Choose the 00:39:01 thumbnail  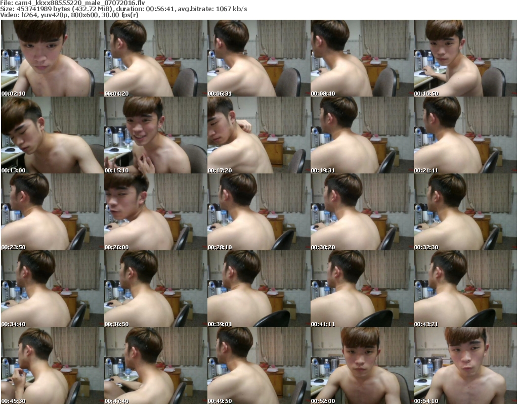[x=258, y=289]
